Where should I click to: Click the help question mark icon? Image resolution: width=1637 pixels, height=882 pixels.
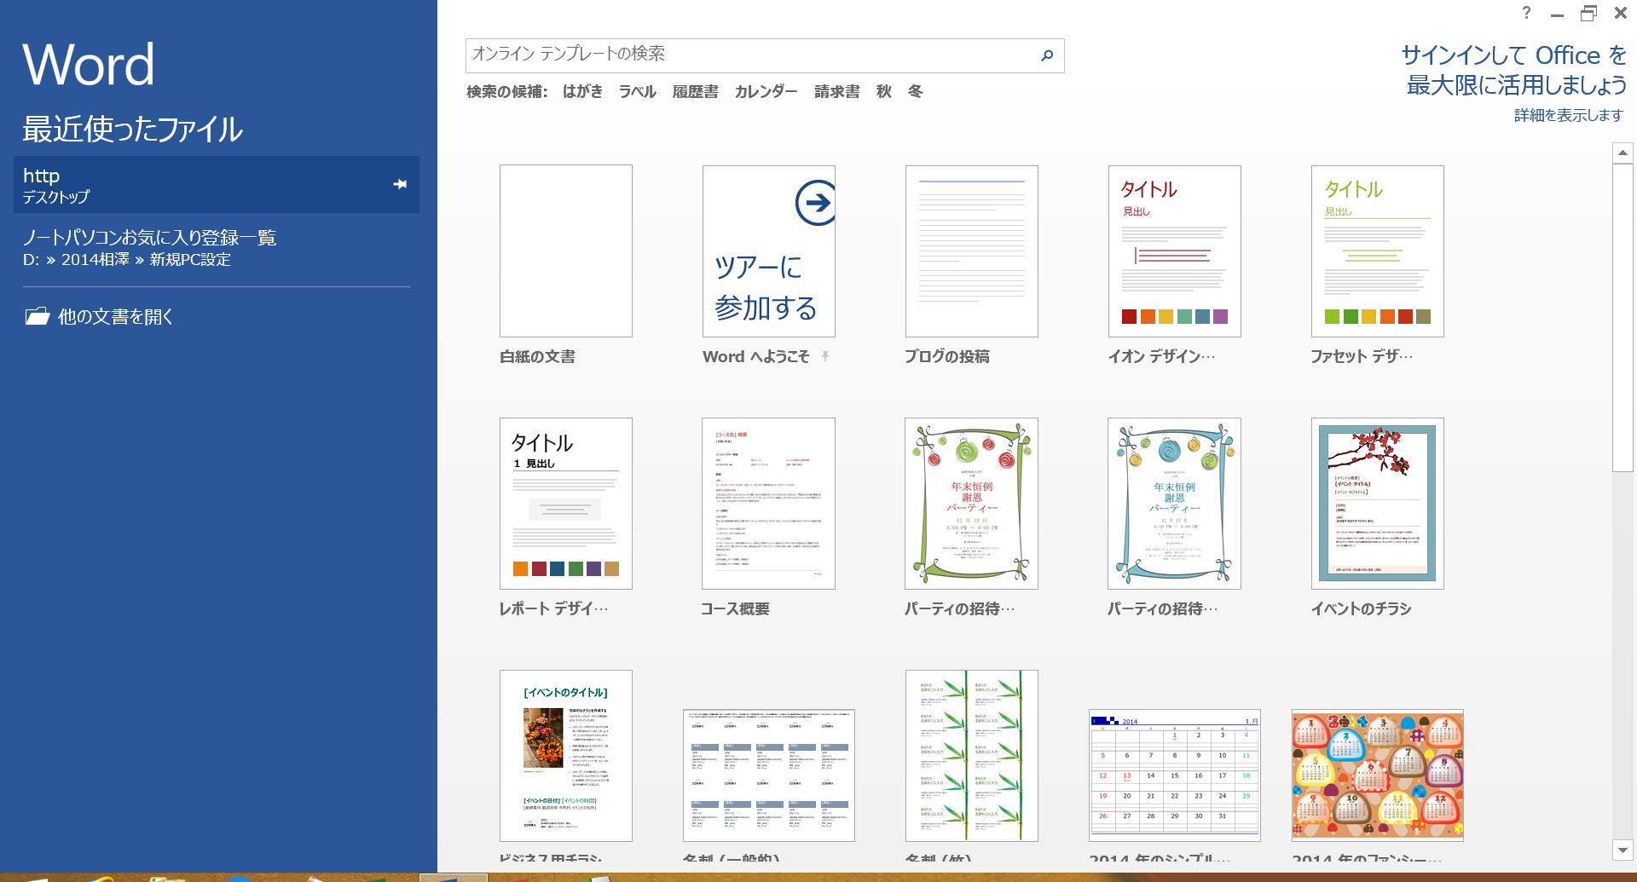coord(1526,13)
